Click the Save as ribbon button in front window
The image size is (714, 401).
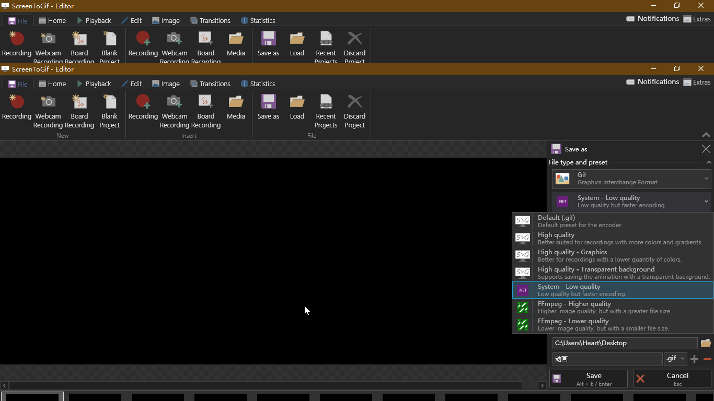[268, 107]
